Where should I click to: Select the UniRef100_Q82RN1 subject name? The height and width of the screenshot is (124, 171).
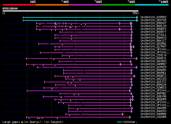tap(153, 44)
